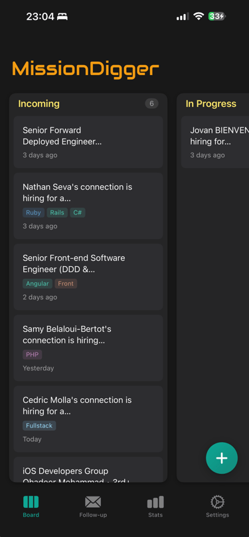Open the Jovan BIENVEN card in In Progress
249x537 pixels.
[x=215, y=142]
